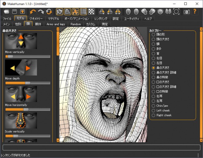The image size is (203, 158).
Task: Open the 設定 tab
Action: click(116, 19)
